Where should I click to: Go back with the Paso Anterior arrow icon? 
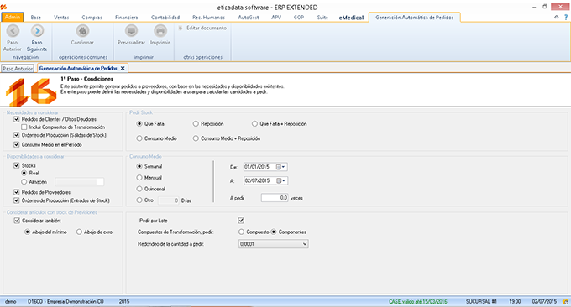coord(13,31)
